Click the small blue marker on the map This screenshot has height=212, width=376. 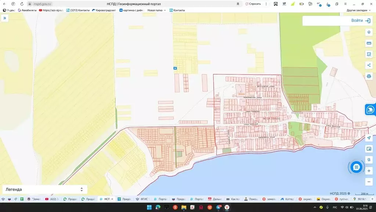tap(175, 68)
